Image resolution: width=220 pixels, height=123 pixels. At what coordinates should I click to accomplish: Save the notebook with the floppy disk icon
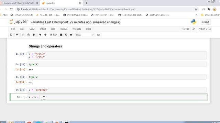tap(11, 35)
